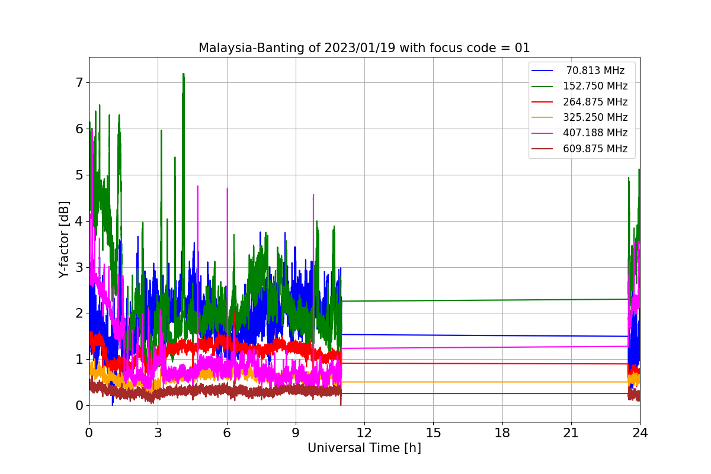This screenshot has width=711, height=474.
Task: Click the blue line swatch in legend
Action: [542, 71]
